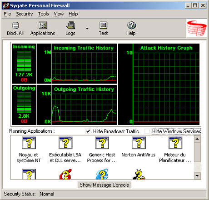
Task: Check Hide Windows Services
Action: pyautogui.click(x=147, y=131)
